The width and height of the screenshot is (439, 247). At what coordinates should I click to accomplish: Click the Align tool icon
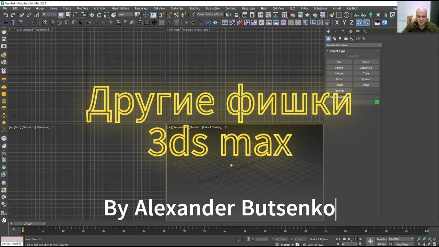click(236, 15)
